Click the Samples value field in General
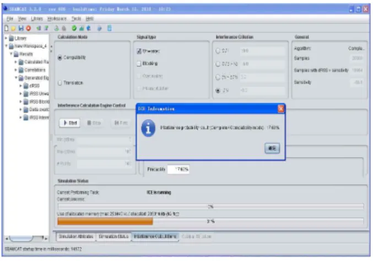The width and height of the screenshot is (373, 261). click(x=357, y=58)
